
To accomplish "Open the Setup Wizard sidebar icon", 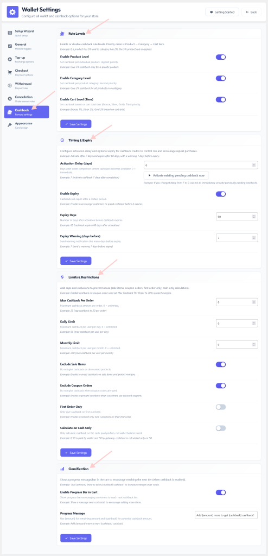I will (10, 33).
